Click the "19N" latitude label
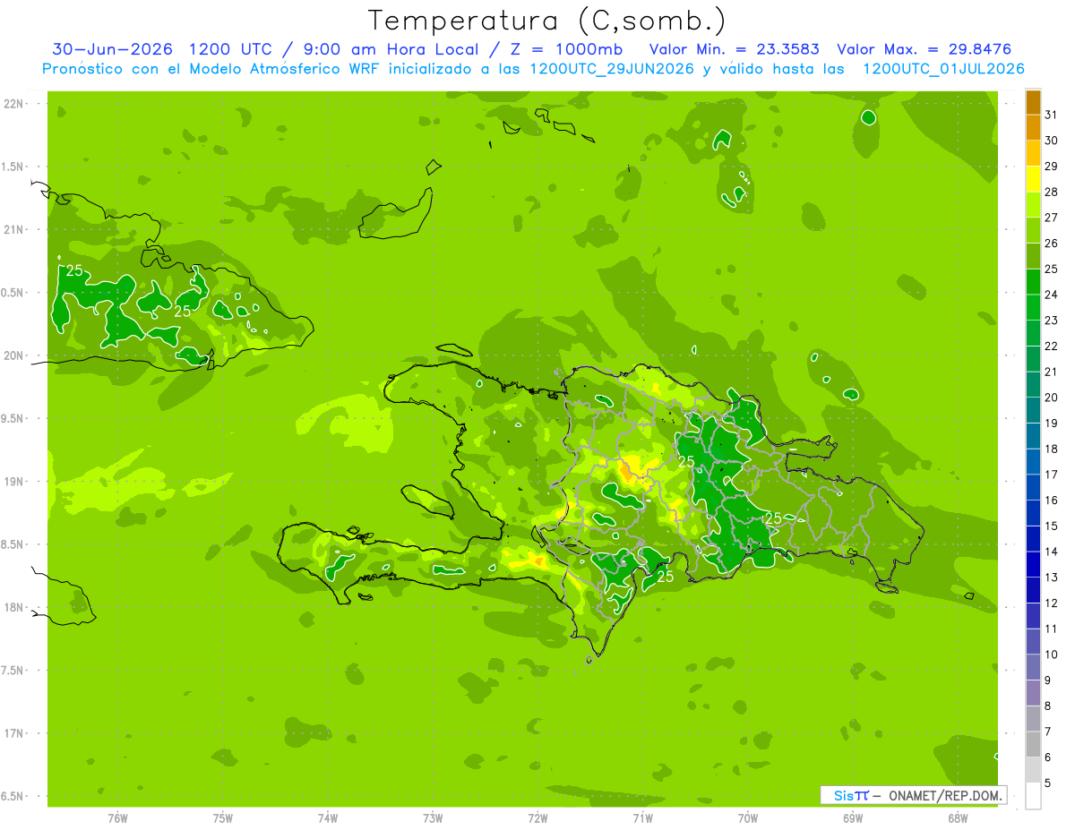Screen dimensions: 1075x830 point(13,482)
